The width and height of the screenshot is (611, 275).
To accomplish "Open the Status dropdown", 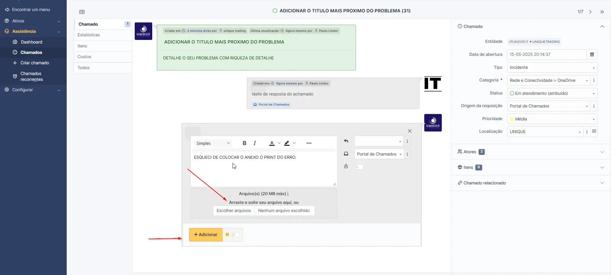I will [552, 94].
